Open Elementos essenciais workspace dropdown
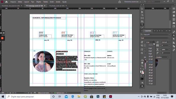 click(133, 2)
